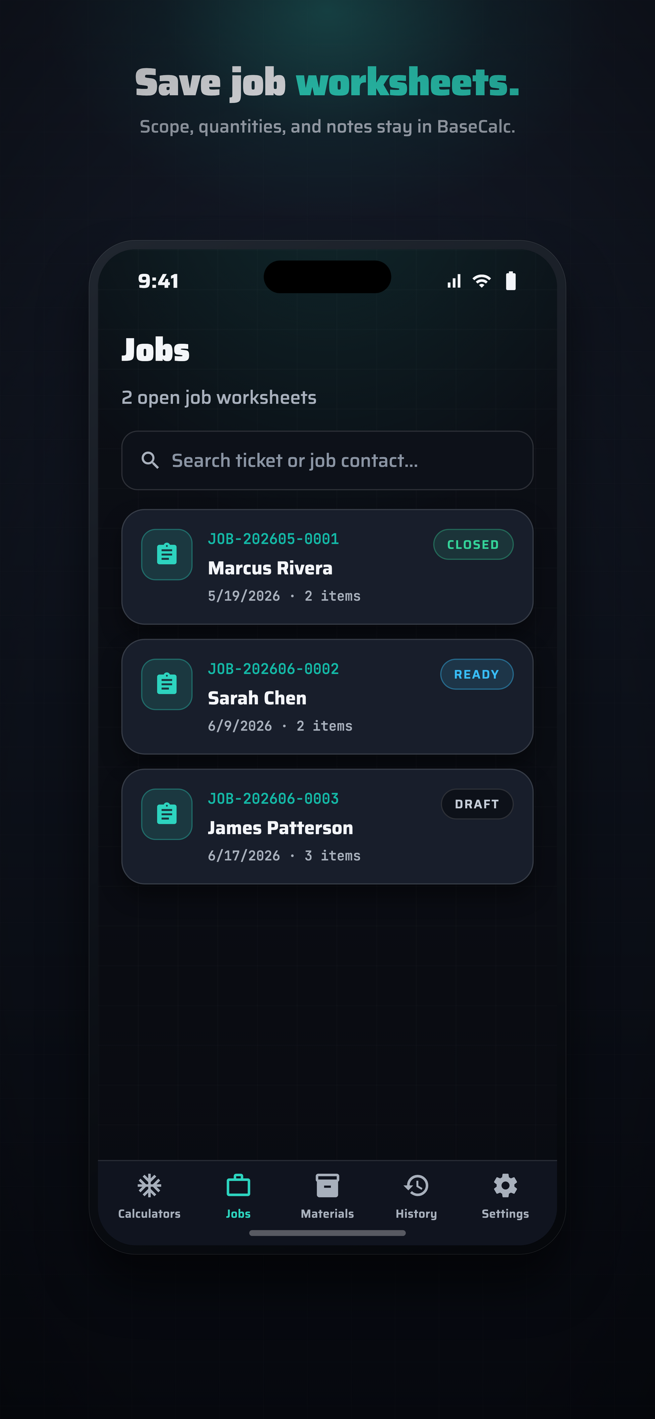Open the History clock icon
This screenshot has height=1419, width=655.
(416, 1186)
